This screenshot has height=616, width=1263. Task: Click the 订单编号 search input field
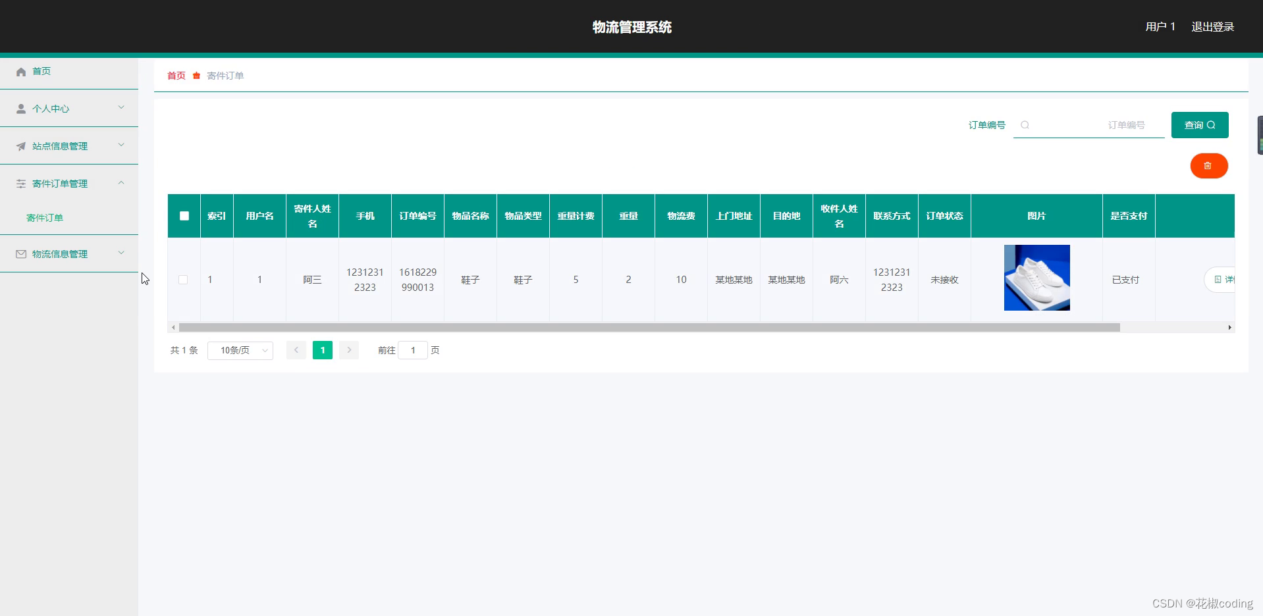(1089, 125)
